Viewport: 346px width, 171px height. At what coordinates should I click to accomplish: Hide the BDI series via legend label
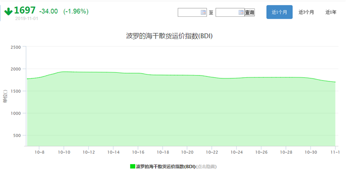click(x=166, y=166)
